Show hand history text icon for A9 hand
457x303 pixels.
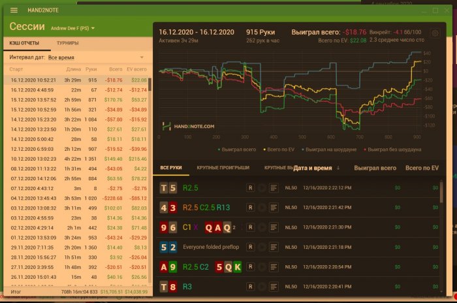[274, 267]
